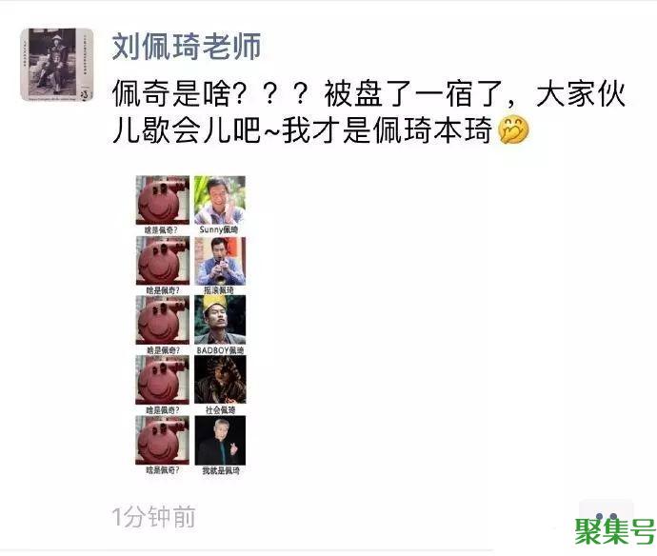Click the post text starting with 佩奇是啥
Image resolution: width=657 pixels, height=556 pixels.
368,112
